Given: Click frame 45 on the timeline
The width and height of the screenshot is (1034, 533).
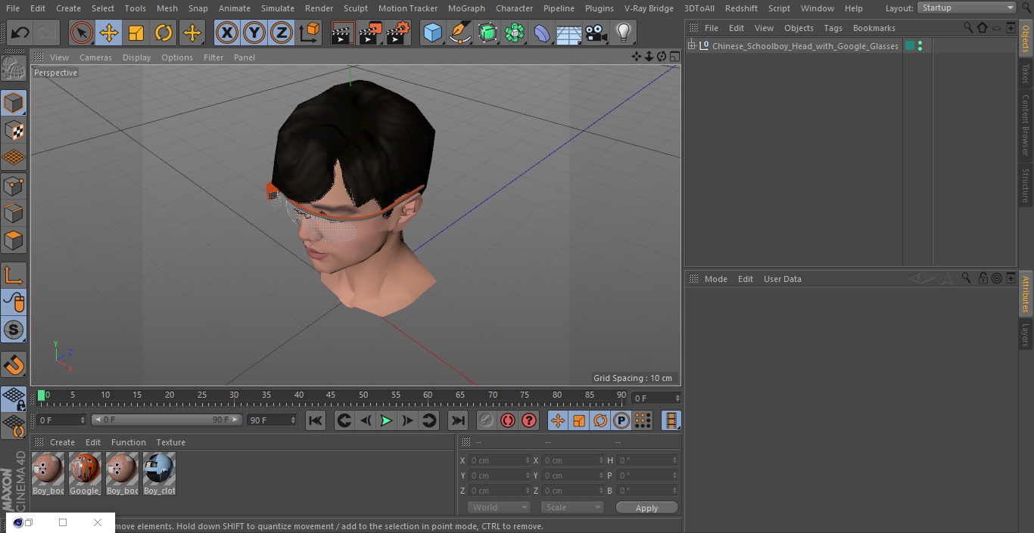Looking at the screenshot, I should coord(331,395).
